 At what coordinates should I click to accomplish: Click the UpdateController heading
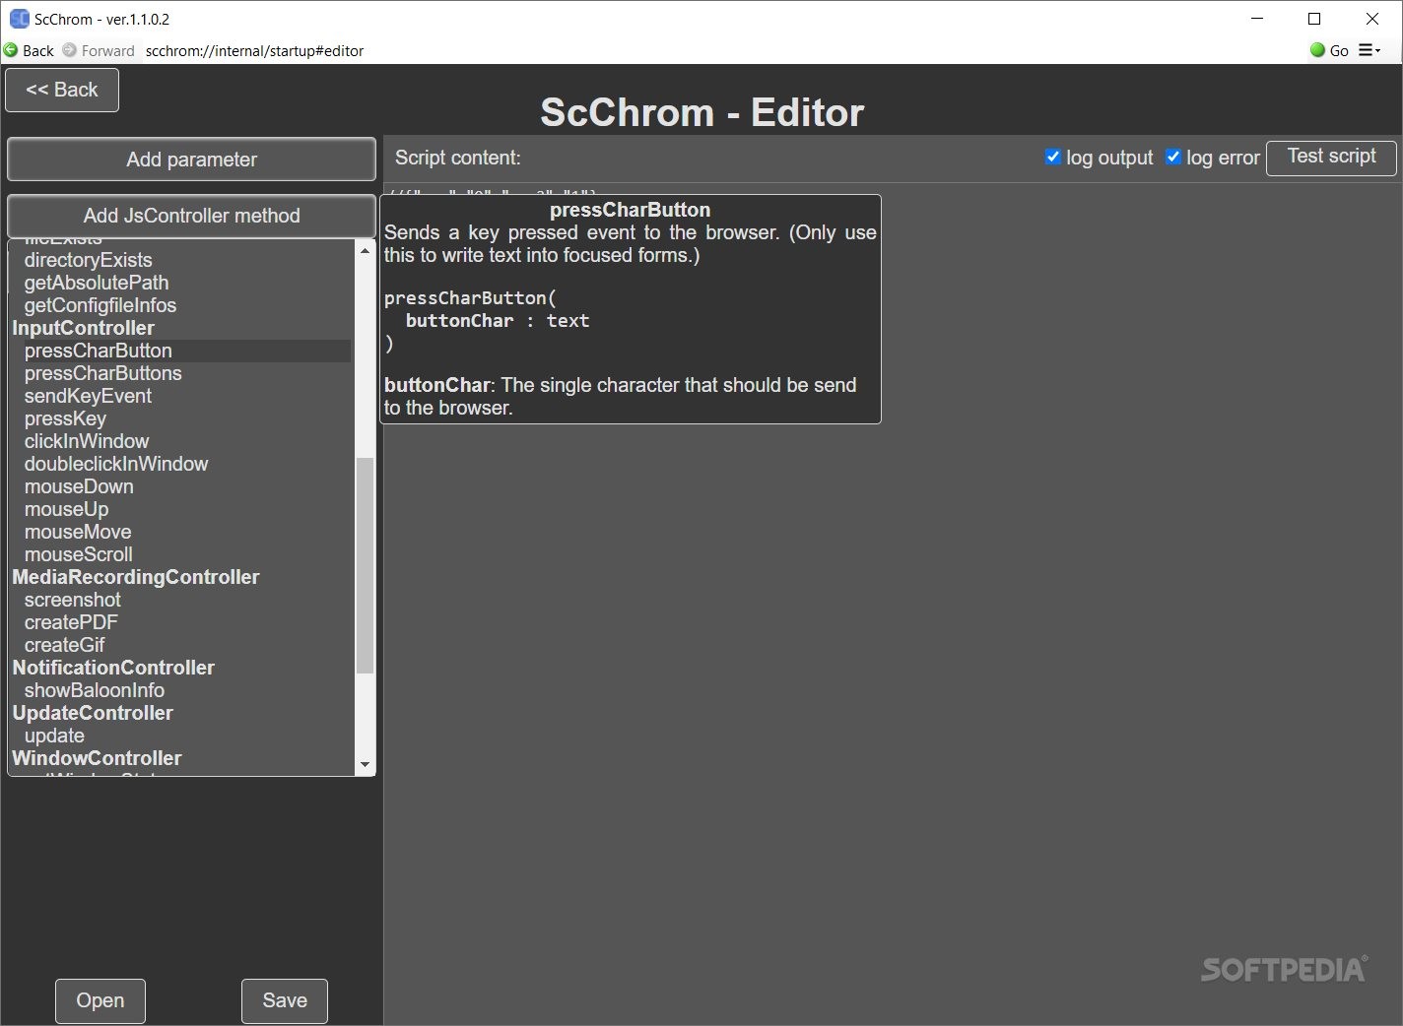(93, 713)
